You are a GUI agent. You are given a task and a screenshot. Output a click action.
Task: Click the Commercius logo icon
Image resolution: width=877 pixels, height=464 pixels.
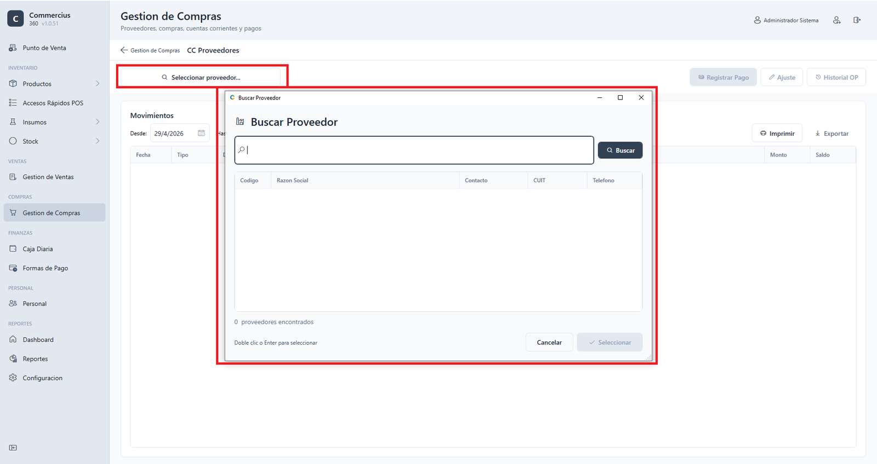(15, 19)
